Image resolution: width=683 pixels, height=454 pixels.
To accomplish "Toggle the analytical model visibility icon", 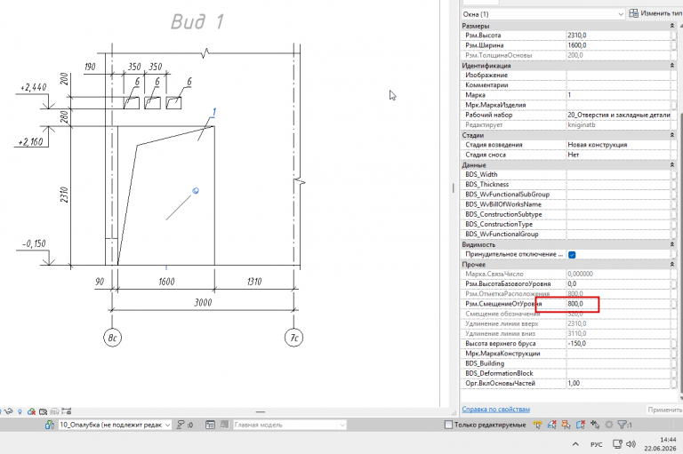I will (54, 411).
